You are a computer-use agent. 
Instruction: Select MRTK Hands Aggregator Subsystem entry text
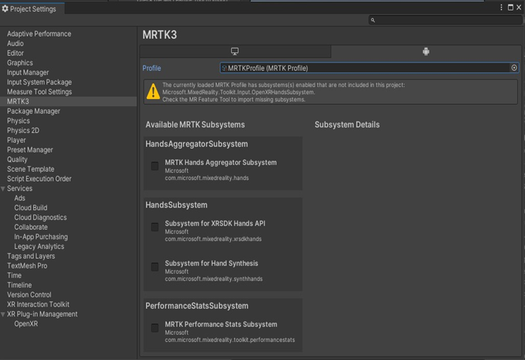(221, 162)
